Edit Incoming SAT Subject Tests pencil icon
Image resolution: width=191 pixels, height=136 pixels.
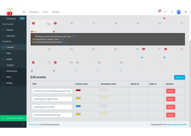point(60,39)
